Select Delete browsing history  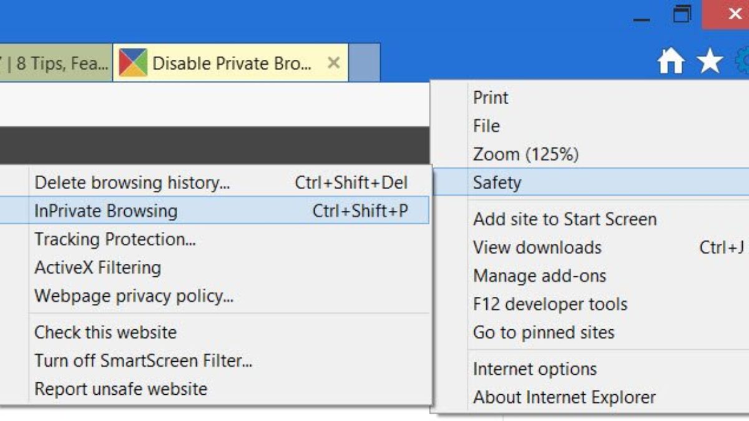132,183
